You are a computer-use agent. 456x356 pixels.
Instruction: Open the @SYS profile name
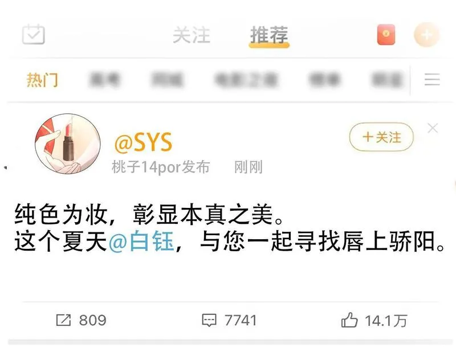[x=144, y=142]
